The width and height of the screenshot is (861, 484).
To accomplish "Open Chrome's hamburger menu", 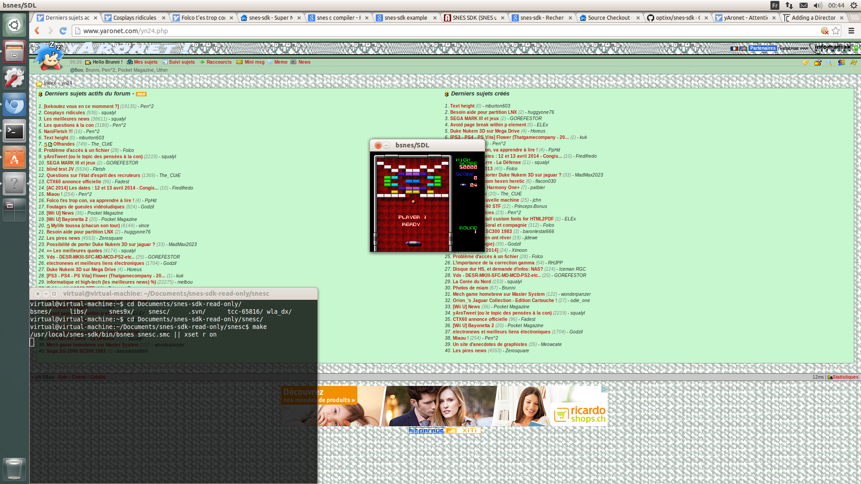I will click(x=851, y=31).
